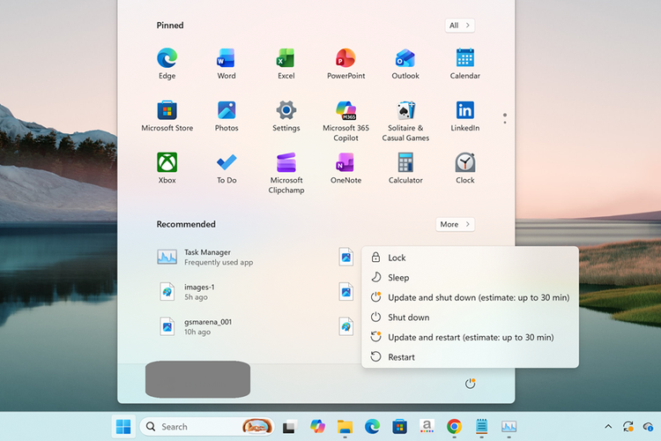Viewport: 661px width, 441px height.
Task: Open Edge from pinned apps
Action: tap(167, 64)
